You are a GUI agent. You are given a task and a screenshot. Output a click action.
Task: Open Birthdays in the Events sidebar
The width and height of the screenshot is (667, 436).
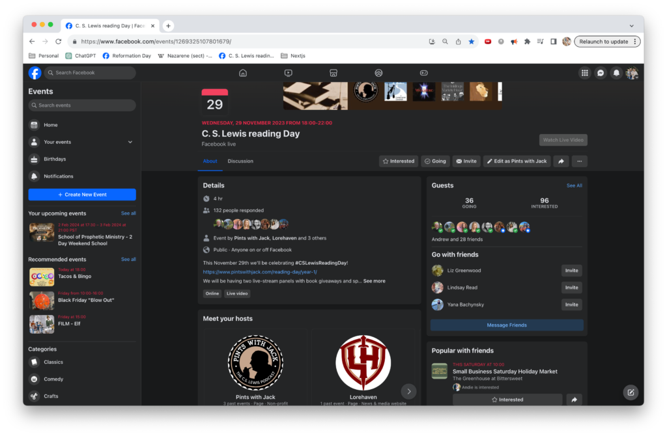[82, 159]
